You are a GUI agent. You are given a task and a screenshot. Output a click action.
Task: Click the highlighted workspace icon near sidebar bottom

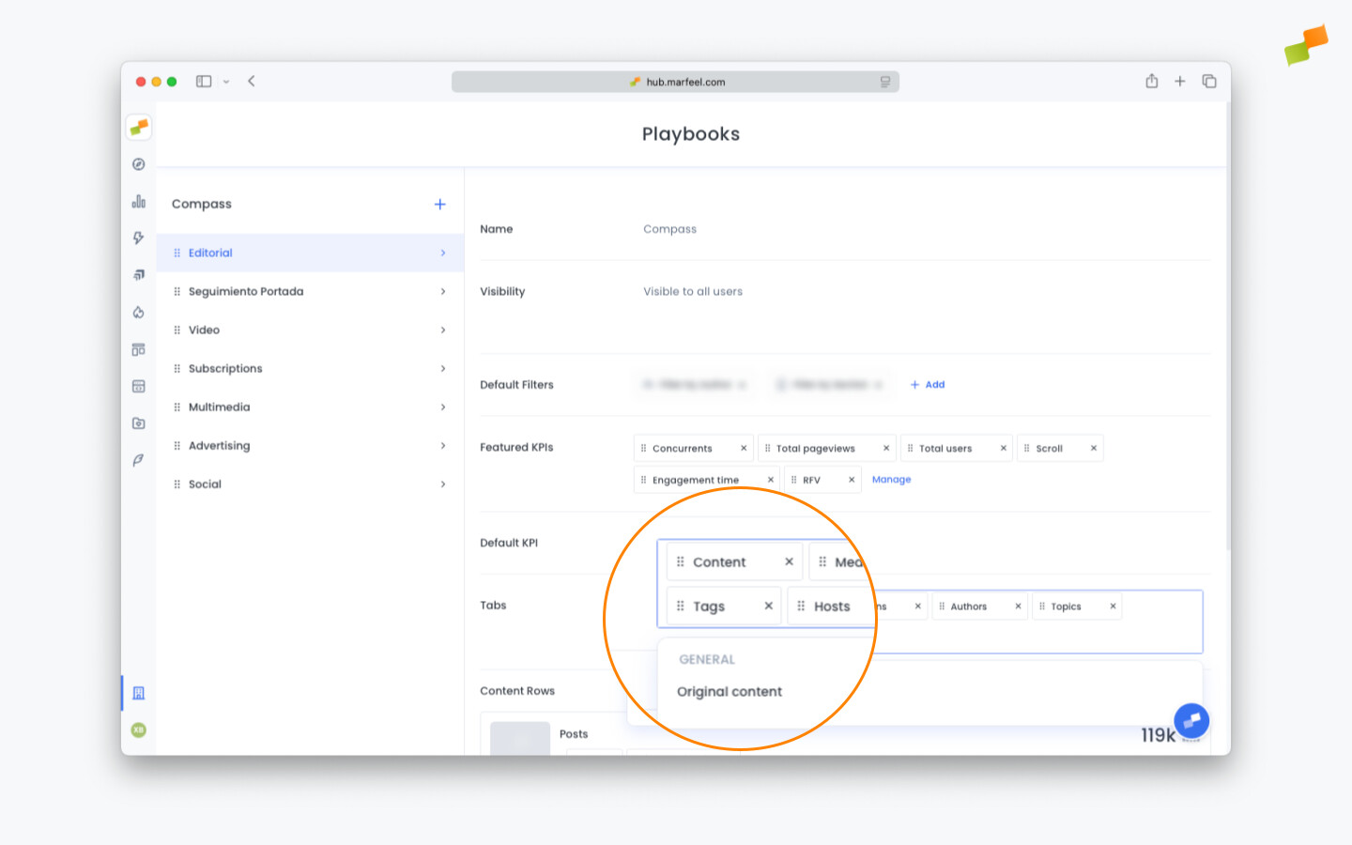tap(138, 692)
